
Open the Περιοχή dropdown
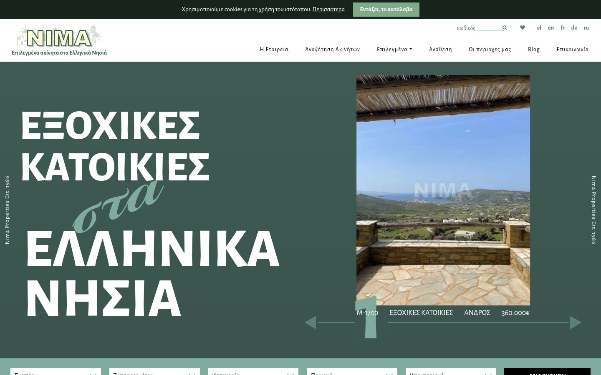[x=352, y=372]
